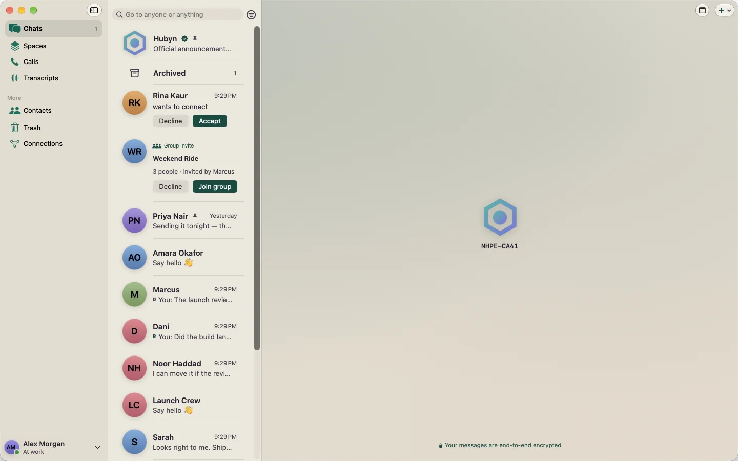Image resolution: width=738 pixels, height=461 pixels.
Task: Click the Hubyn hexagon avatar
Action: [x=135, y=44]
